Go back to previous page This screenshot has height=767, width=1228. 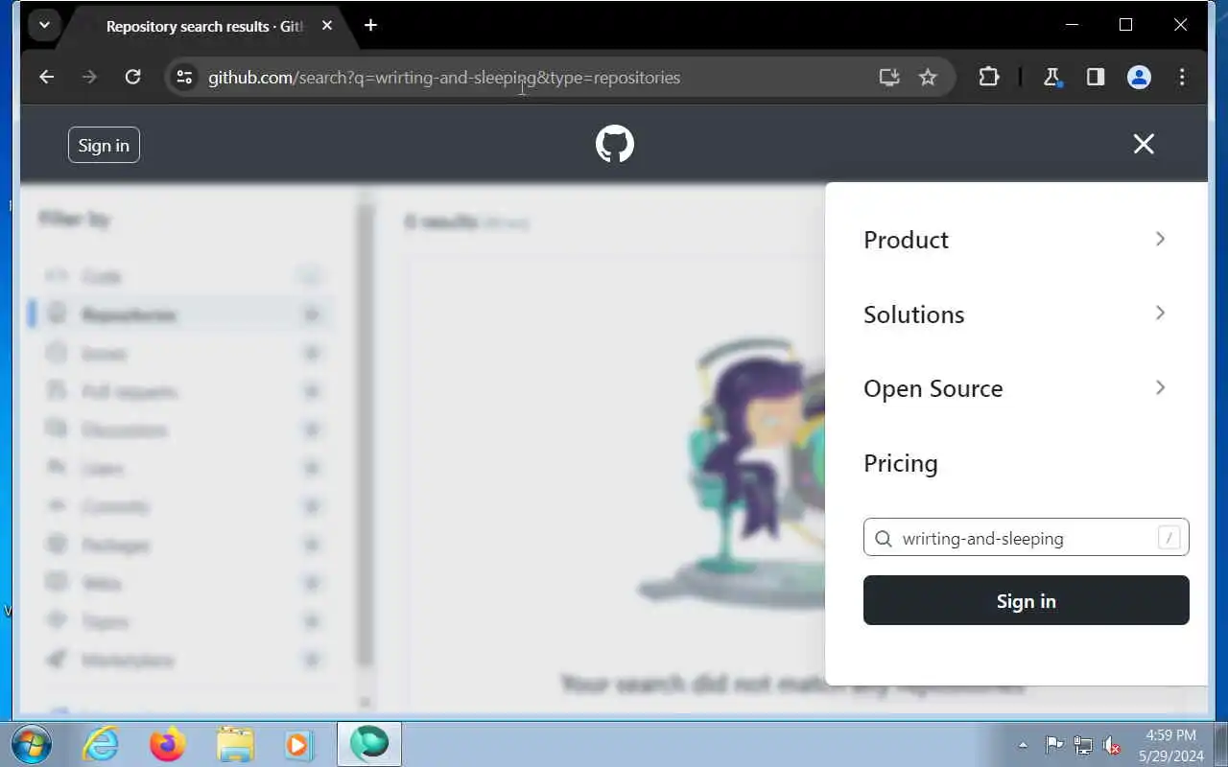point(46,77)
